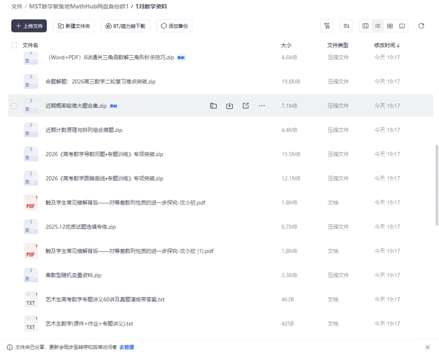Download 近期概率较难大题合集.zip using the download icon
Screen dimensions: 439x355
tap(229, 106)
